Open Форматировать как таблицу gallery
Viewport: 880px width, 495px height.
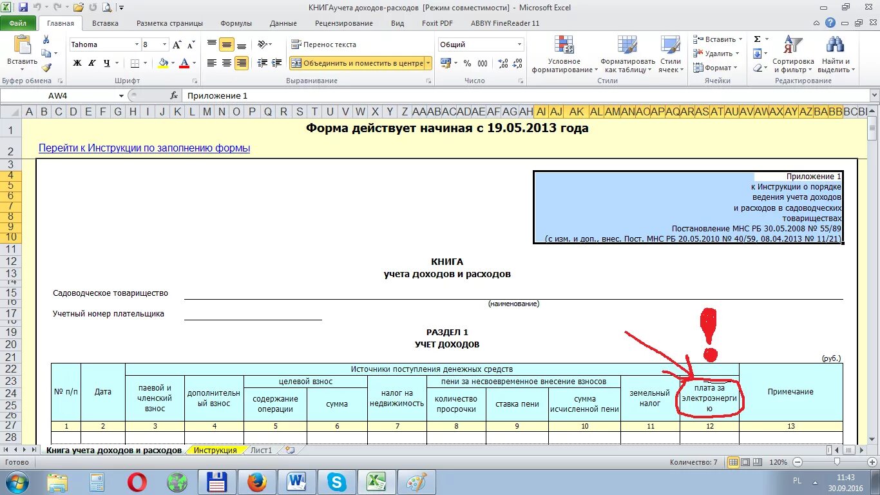click(627, 54)
